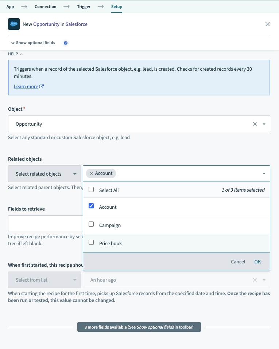Clear the An hour ago value with X icon
This screenshot has width=279, height=349.
click(x=255, y=280)
